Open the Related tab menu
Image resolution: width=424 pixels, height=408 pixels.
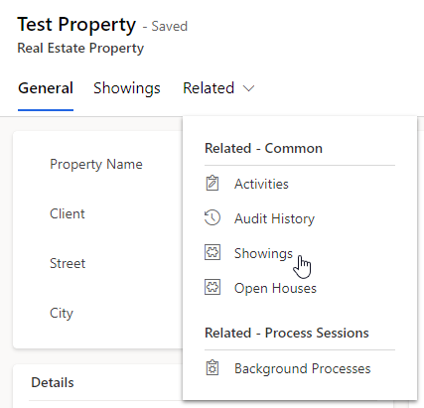click(218, 88)
